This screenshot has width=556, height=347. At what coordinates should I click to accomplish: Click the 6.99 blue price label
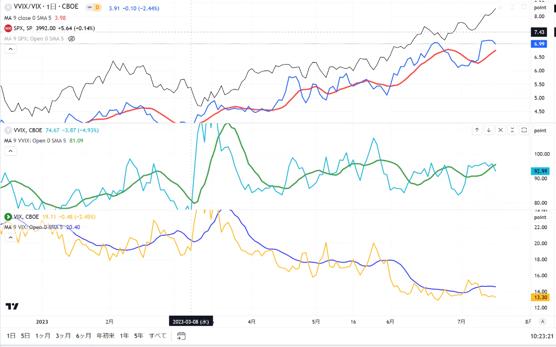tap(540, 44)
